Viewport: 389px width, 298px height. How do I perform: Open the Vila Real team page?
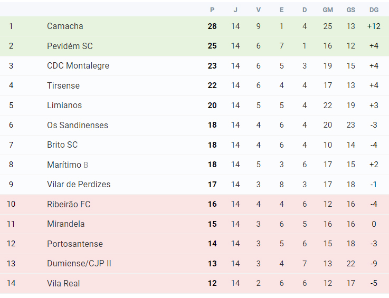[x=63, y=283]
